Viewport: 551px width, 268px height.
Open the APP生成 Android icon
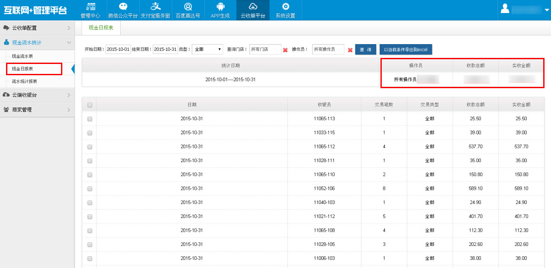220,10
